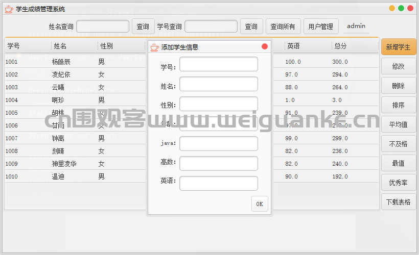The width and height of the screenshot is (419, 255).
Task: Click the 下载表格 download button
Action: click(x=399, y=202)
